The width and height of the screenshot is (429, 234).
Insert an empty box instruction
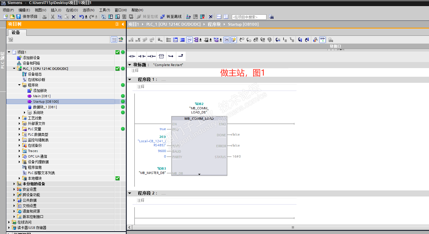tap(161, 56)
